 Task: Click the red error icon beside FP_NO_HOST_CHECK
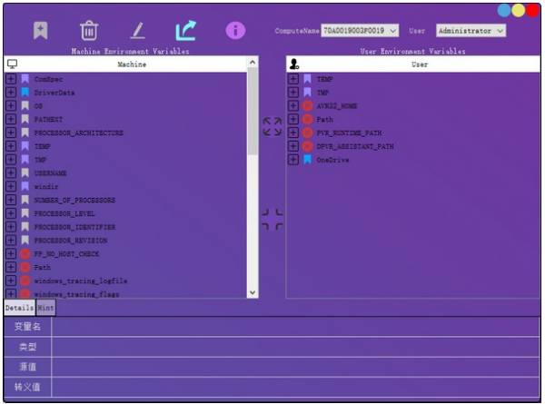25,254
